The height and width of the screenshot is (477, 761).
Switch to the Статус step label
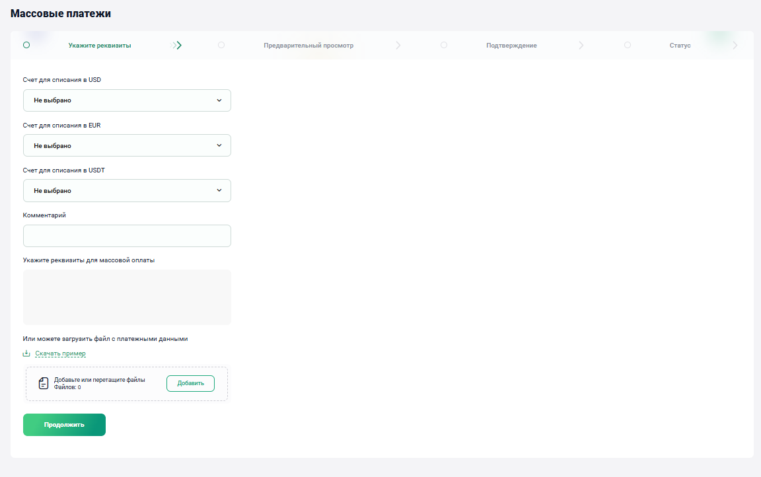click(680, 46)
